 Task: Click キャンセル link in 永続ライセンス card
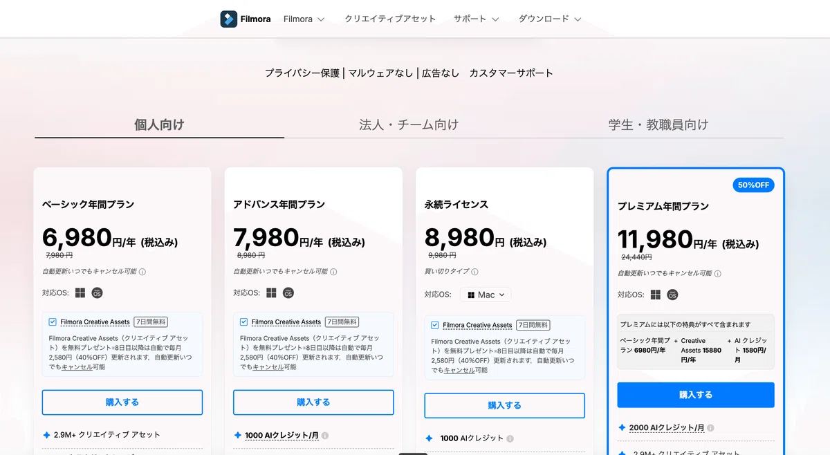tap(459, 371)
